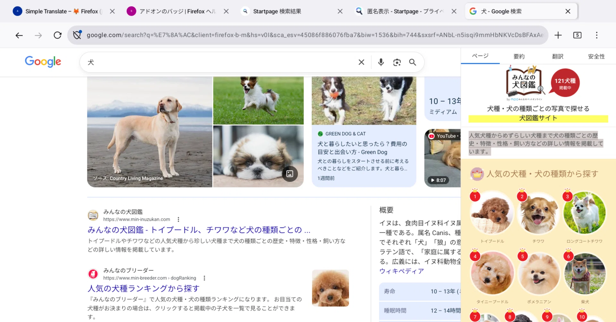Select rank 2 チワワ in side panel
This screenshot has height=322, width=616.
[538, 216]
